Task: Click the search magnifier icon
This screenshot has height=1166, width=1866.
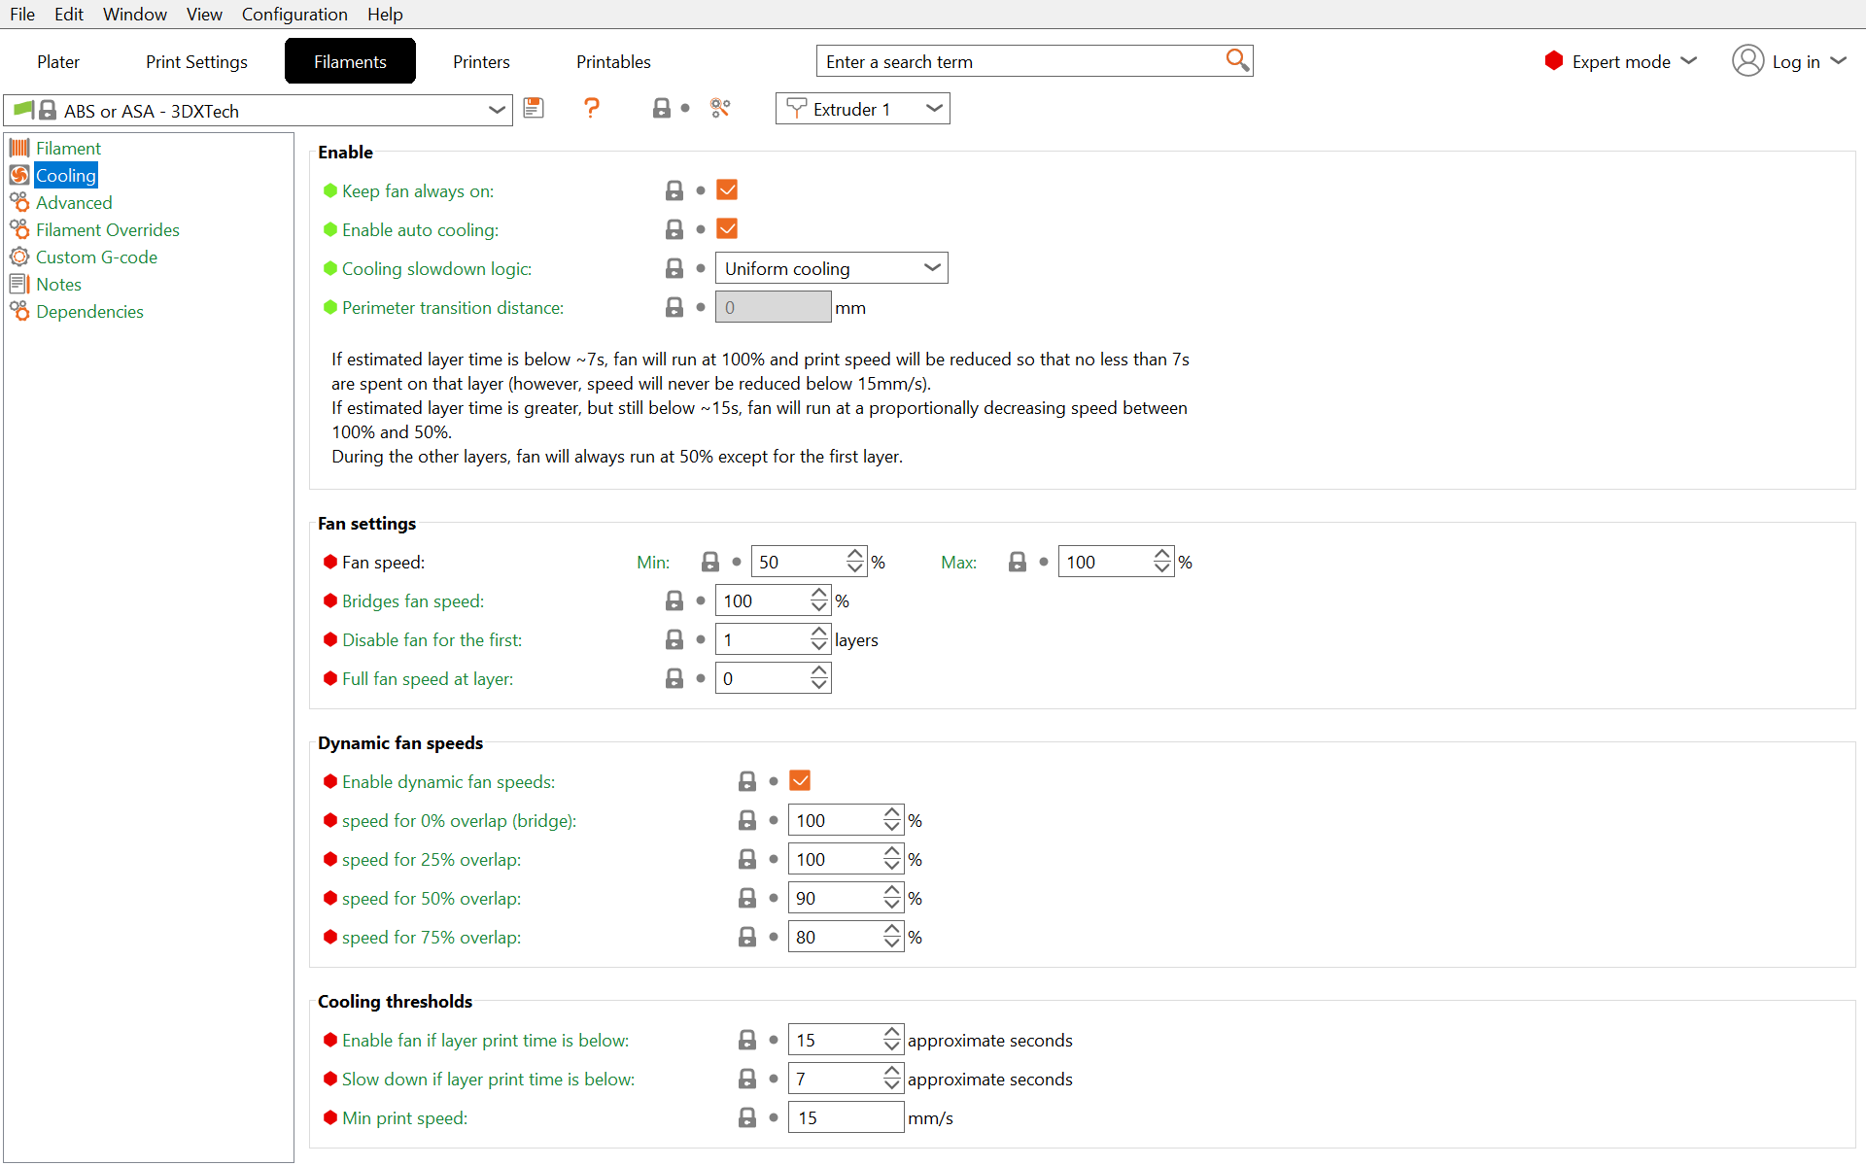Action: pyautogui.click(x=1236, y=60)
